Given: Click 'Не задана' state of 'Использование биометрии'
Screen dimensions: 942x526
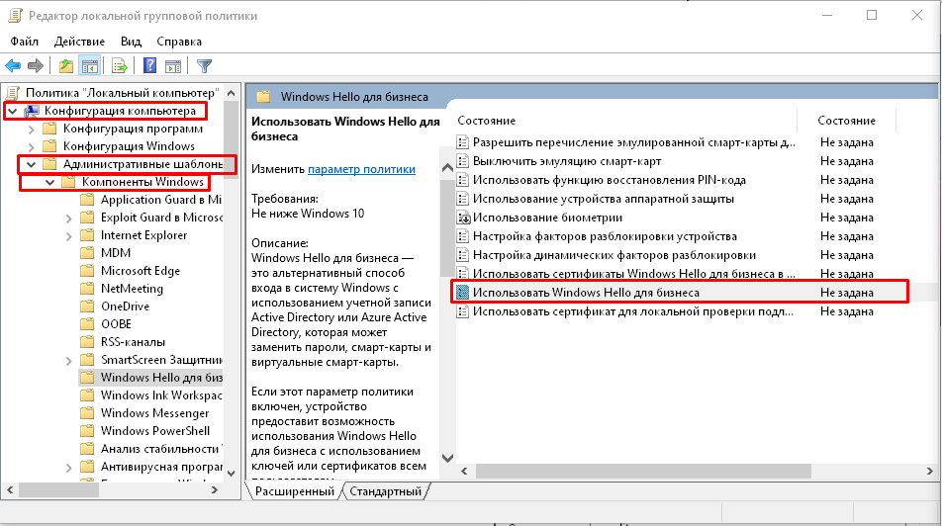Looking at the screenshot, I should [846, 218].
